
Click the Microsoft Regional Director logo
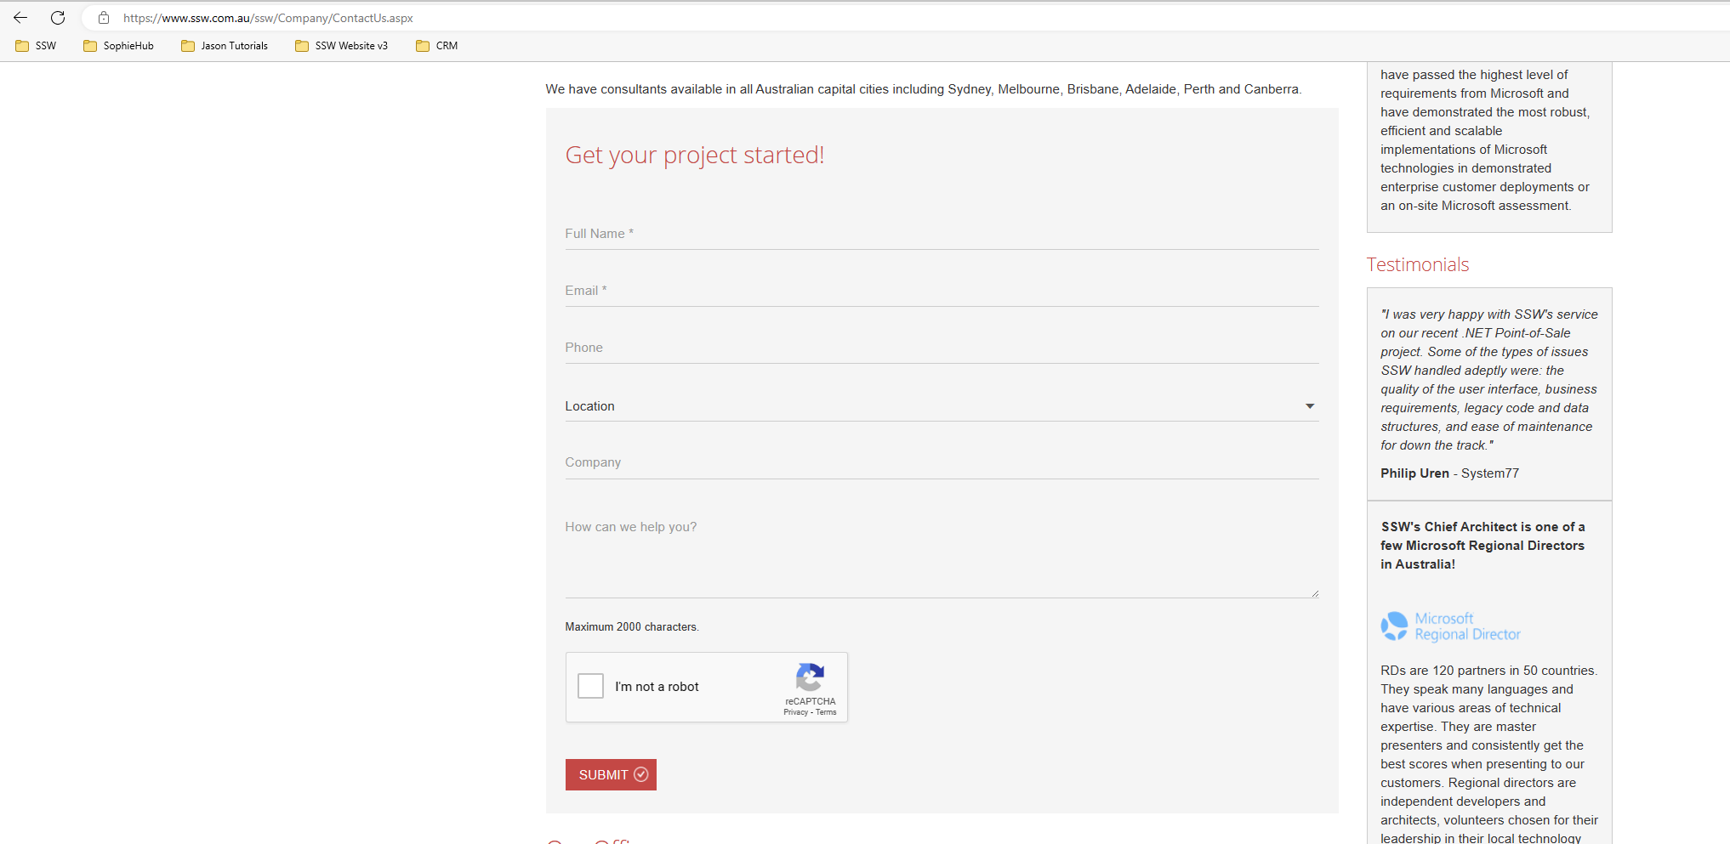[1449, 626]
